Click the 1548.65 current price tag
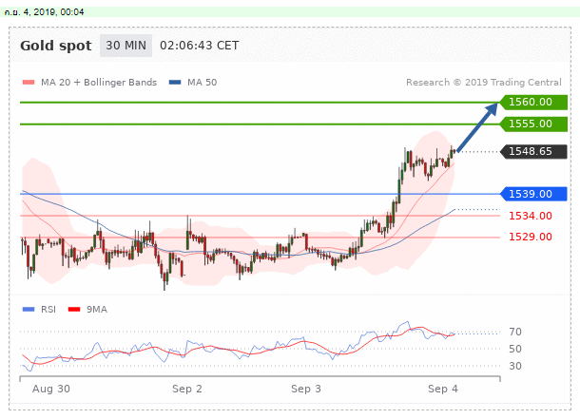 [x=533, y=151]
